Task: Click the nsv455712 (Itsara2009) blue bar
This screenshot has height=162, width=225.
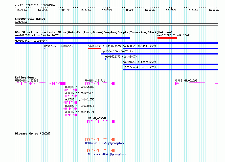Action: [170, 64]
